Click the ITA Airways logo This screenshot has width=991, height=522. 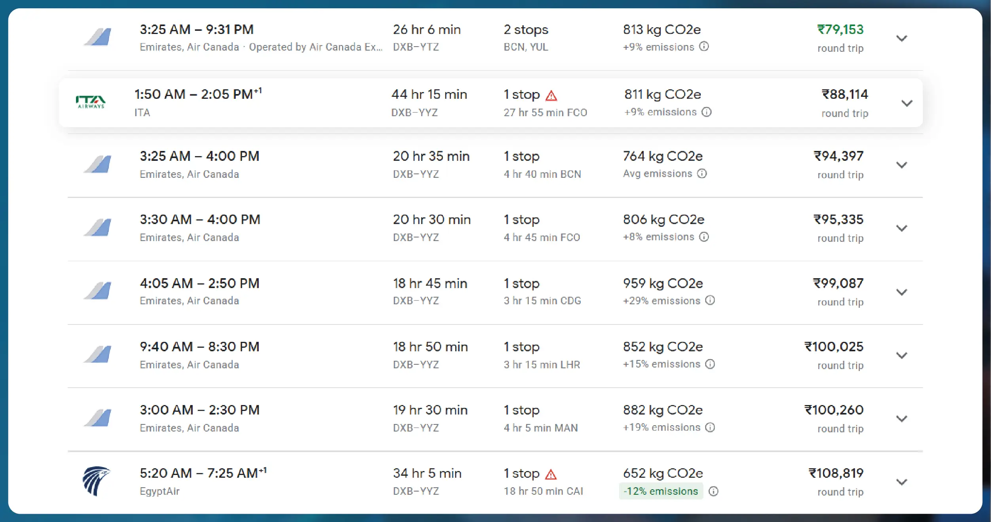coord(91,102)
